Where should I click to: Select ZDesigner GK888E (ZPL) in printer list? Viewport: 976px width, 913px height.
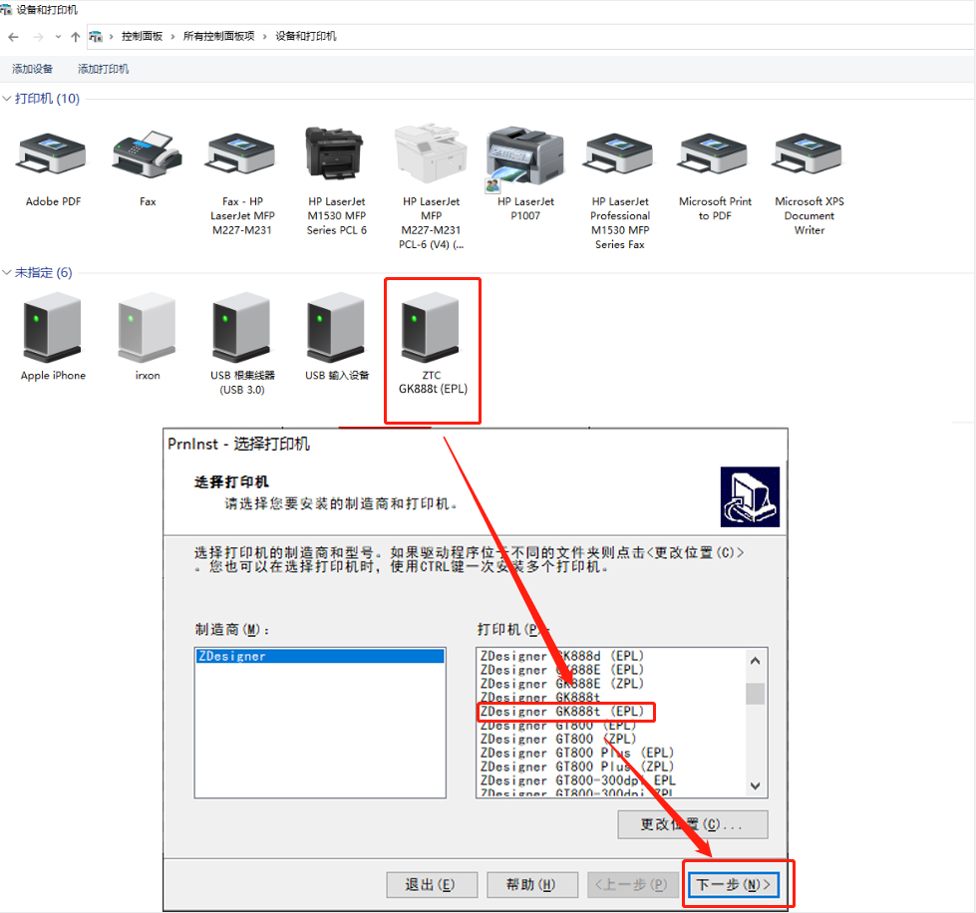click(562, 684)
